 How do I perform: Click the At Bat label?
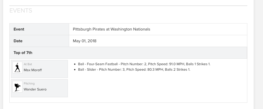[28, 64]
